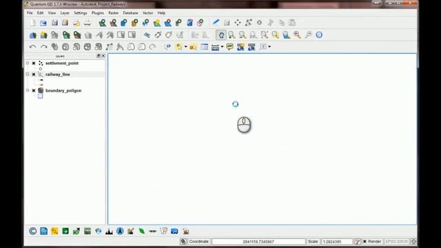Open the attribute table icon
This screenshot has height=248, width=441.
[205, 47]
